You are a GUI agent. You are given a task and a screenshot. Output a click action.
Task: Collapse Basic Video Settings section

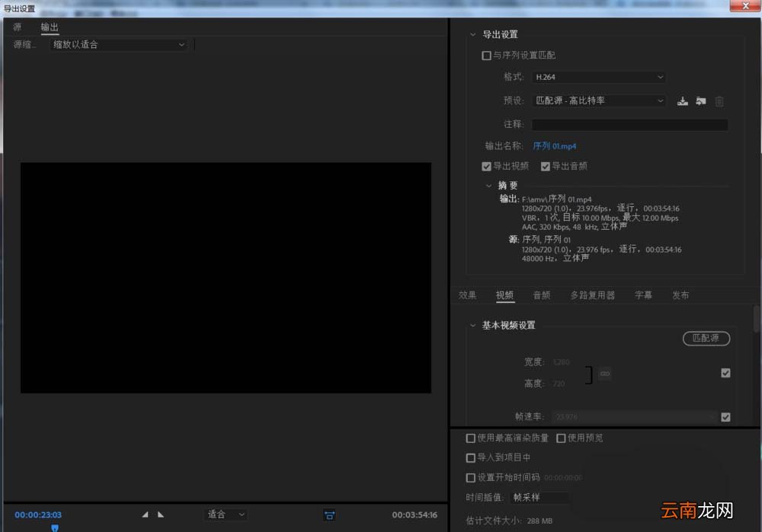472,325
